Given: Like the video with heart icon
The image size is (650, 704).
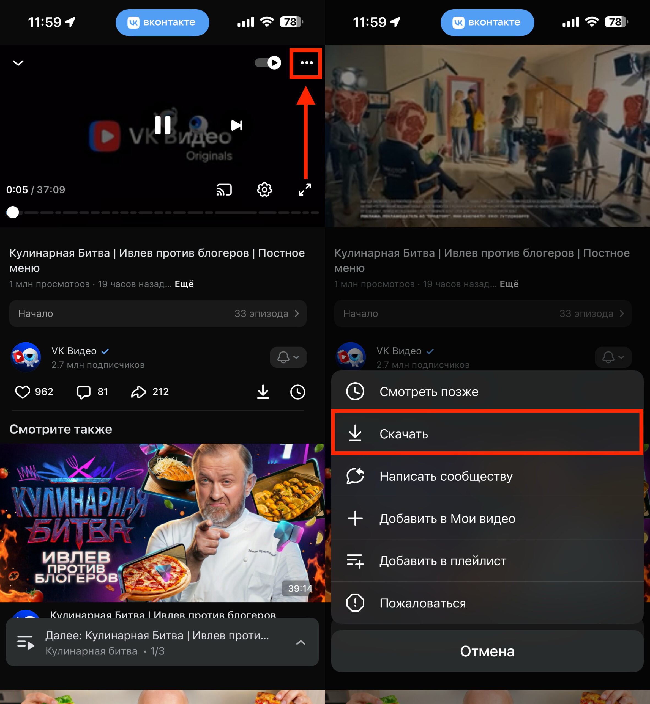Looking at the screenshot, I should click(23, 392).
